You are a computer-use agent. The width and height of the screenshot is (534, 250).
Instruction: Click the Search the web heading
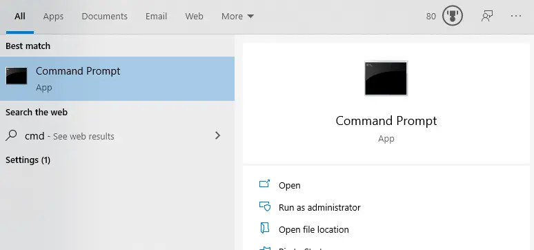pos(37,112)
